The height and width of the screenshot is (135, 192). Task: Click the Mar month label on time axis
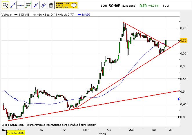pyautogui.click(x=86, y=130)
